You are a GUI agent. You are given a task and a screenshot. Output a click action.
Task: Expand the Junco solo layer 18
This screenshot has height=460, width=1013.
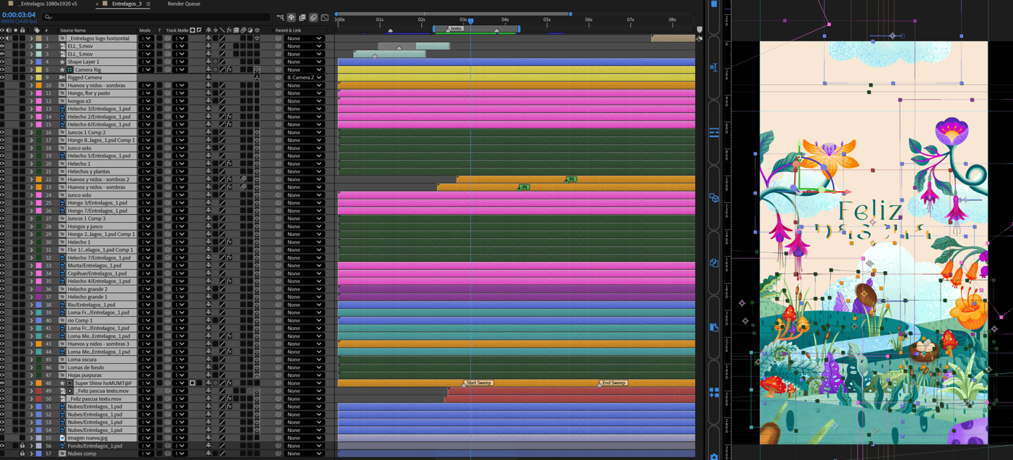(31, 147)
